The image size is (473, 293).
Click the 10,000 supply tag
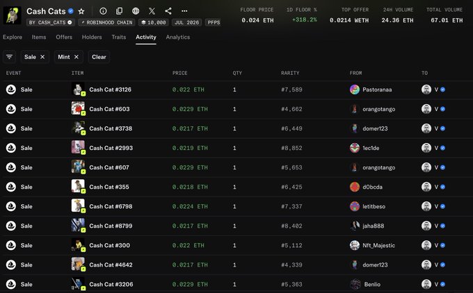coord(154,23)
